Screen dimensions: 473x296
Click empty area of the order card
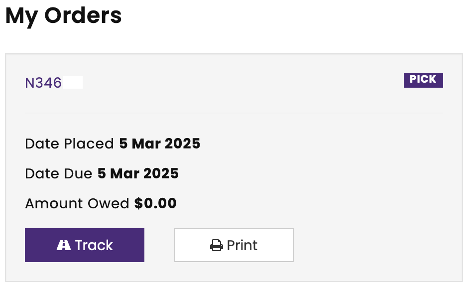click(362, 181)
